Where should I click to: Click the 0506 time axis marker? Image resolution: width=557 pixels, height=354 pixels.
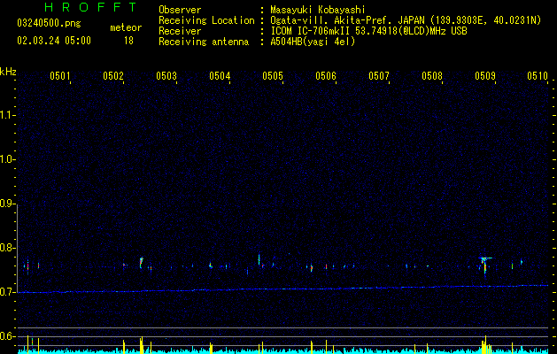pyautogui.click(x=326, y=76)
